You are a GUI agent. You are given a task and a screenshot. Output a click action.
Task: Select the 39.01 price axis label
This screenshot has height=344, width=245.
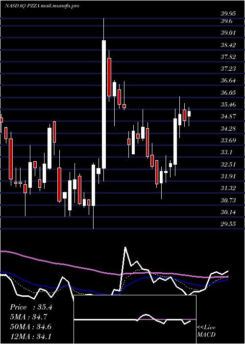(228, 33)
